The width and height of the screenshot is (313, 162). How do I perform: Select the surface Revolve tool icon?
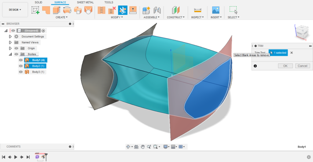pyautogui.click(x=67, y=10)
